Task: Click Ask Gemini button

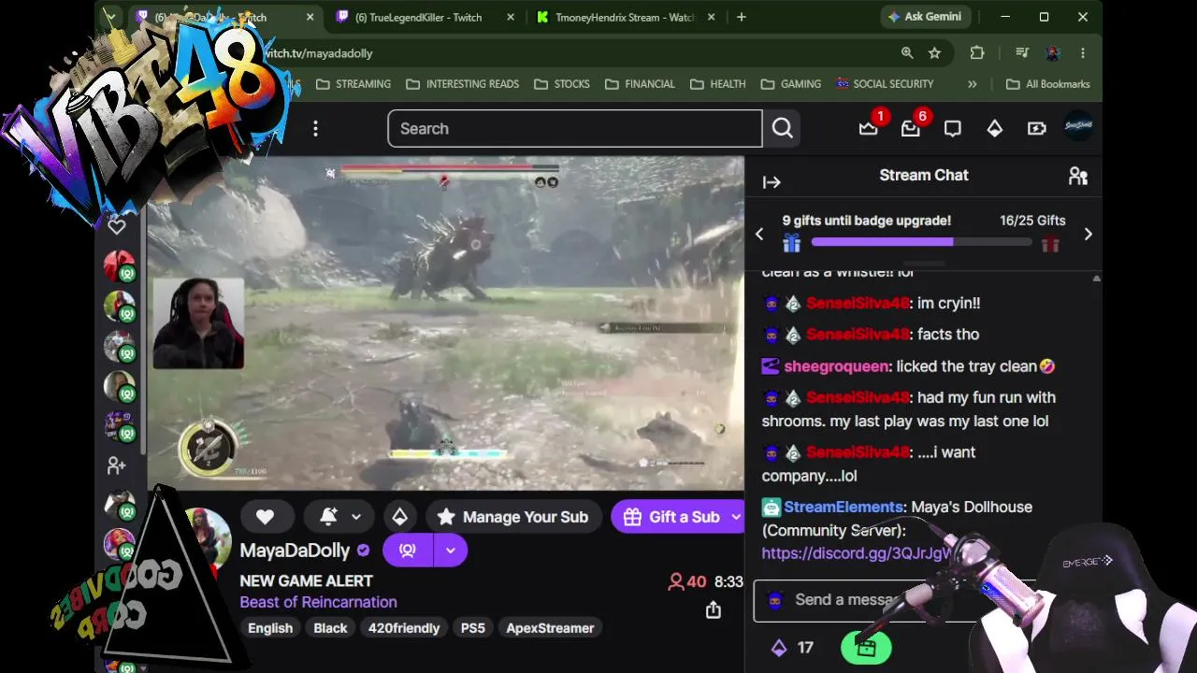Action: click(927, 17)
